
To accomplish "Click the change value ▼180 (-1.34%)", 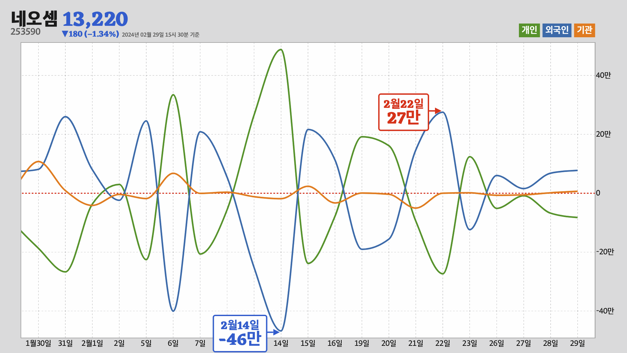I will pos(90,34).
